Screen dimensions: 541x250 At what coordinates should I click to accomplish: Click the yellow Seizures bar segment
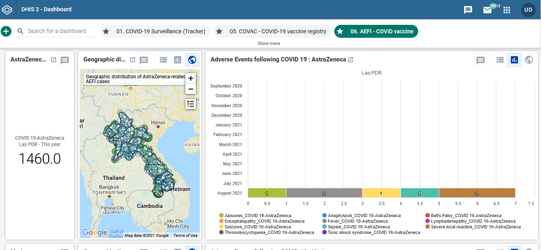tap(381, 193)
